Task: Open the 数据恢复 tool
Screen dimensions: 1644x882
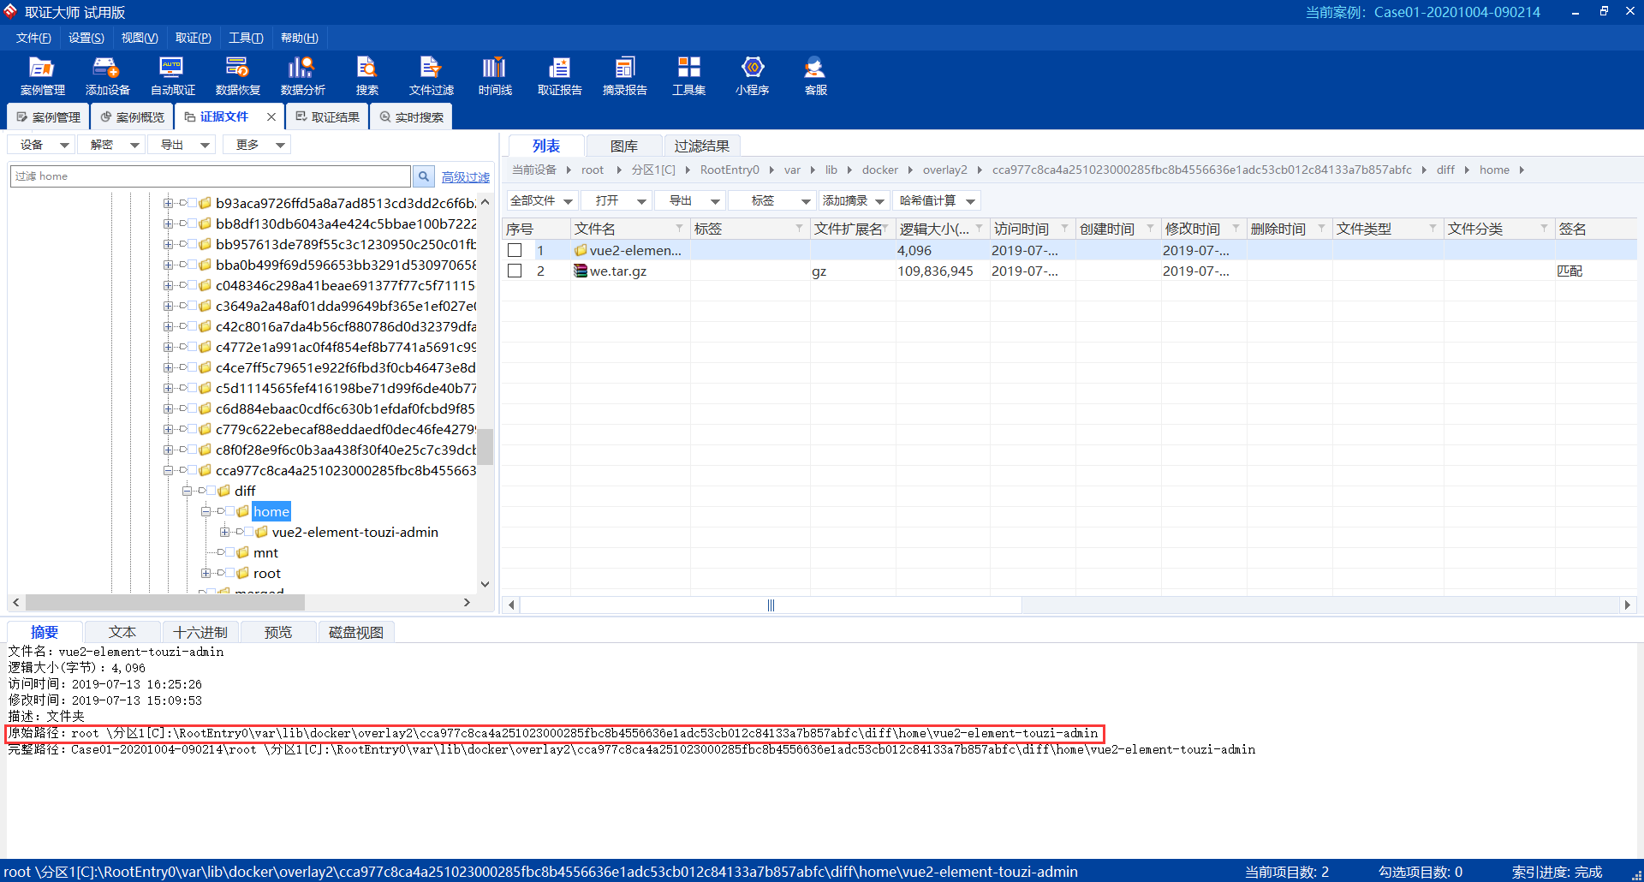Action: click(x=237, y=75)
